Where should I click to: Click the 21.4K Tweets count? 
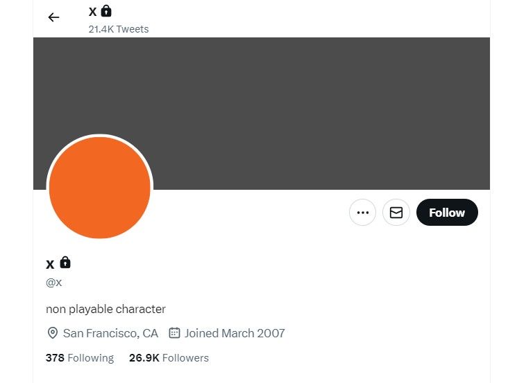tap(119, 29)
